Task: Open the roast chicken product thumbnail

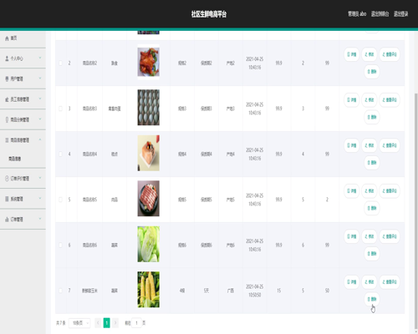Action: tap(149, 62)
